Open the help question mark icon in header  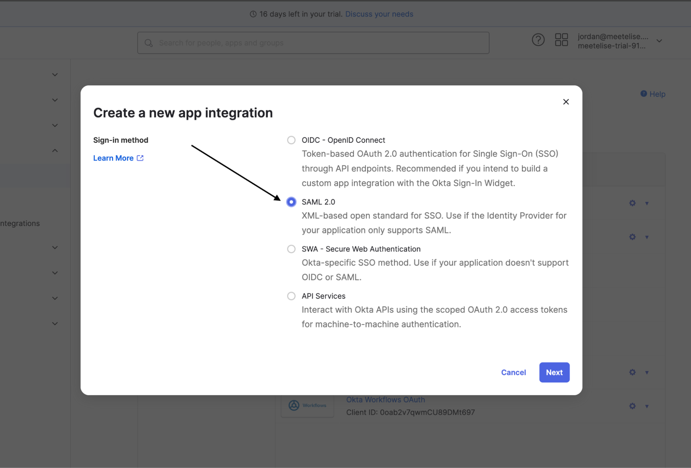pyautogui.click(x=538, y=40)
